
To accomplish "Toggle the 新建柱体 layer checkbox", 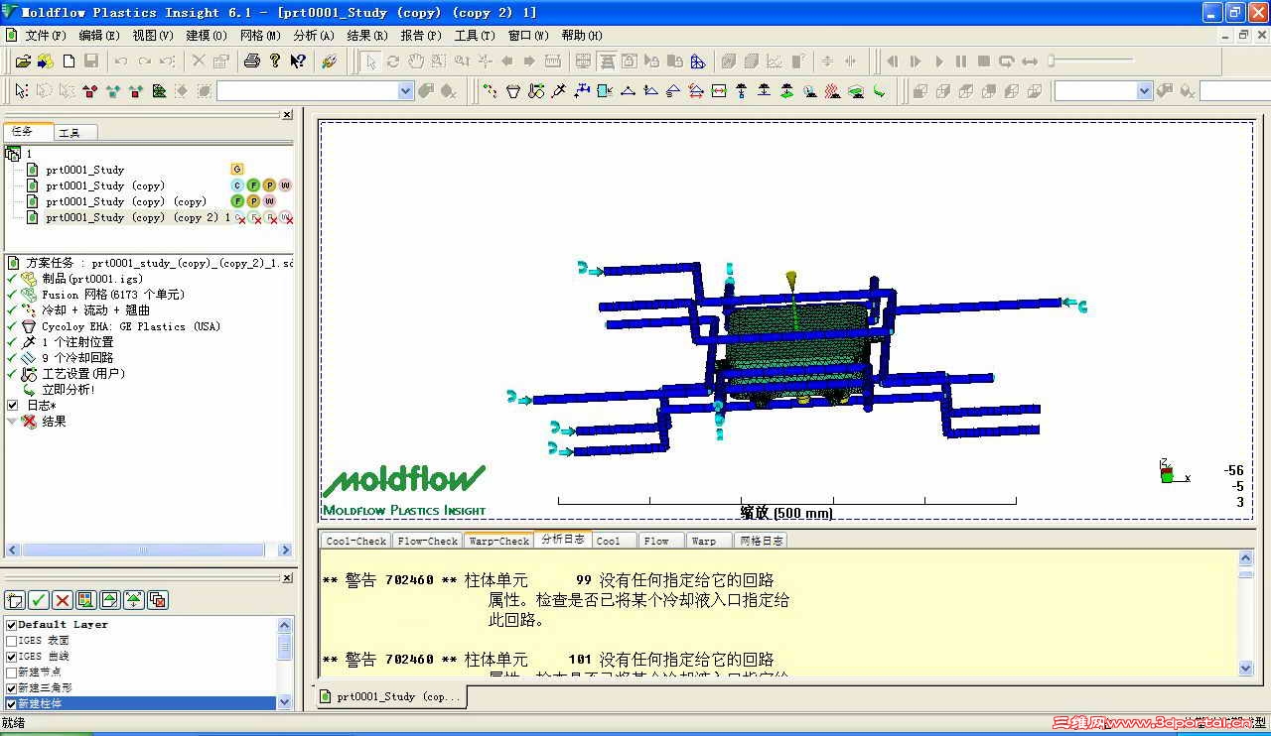I will [12, 703].
